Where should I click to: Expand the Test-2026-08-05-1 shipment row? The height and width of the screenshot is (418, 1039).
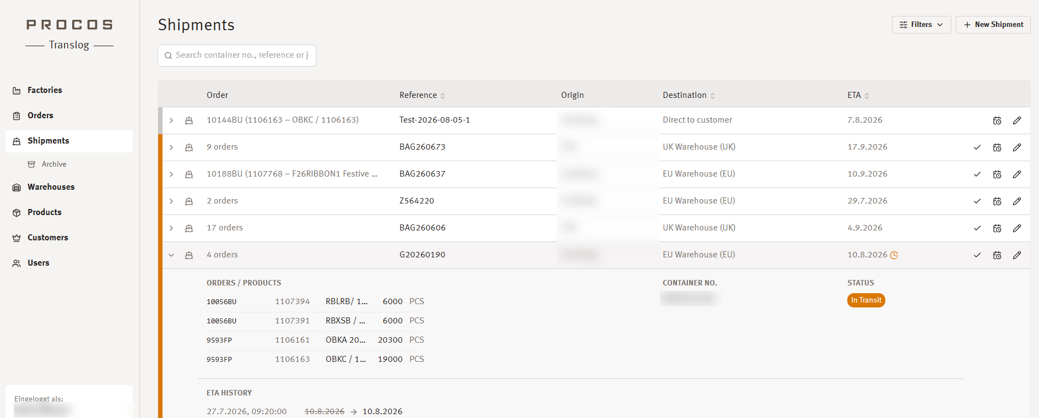pos(171,120)
